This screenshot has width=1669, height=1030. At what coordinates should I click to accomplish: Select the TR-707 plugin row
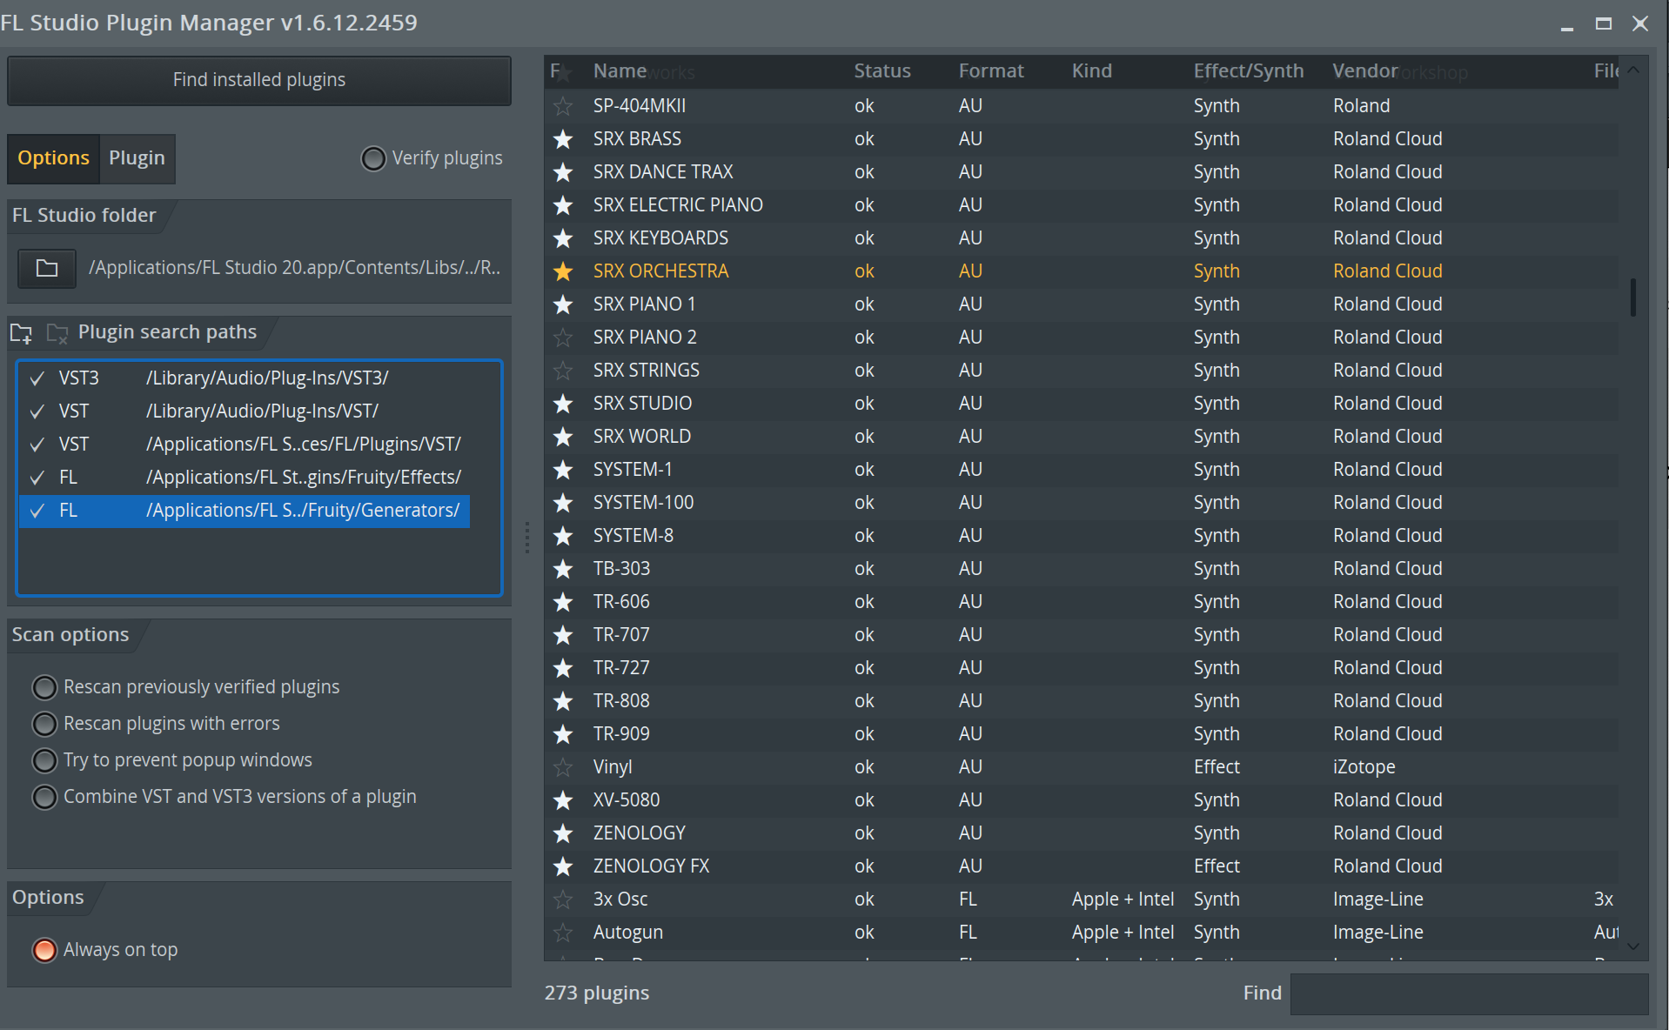coord(1081,635)
